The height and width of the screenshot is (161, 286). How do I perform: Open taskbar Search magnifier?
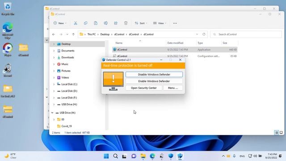click(x=115, y=156)
